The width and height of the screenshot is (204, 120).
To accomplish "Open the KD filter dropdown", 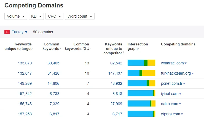I will click(36, 16).
